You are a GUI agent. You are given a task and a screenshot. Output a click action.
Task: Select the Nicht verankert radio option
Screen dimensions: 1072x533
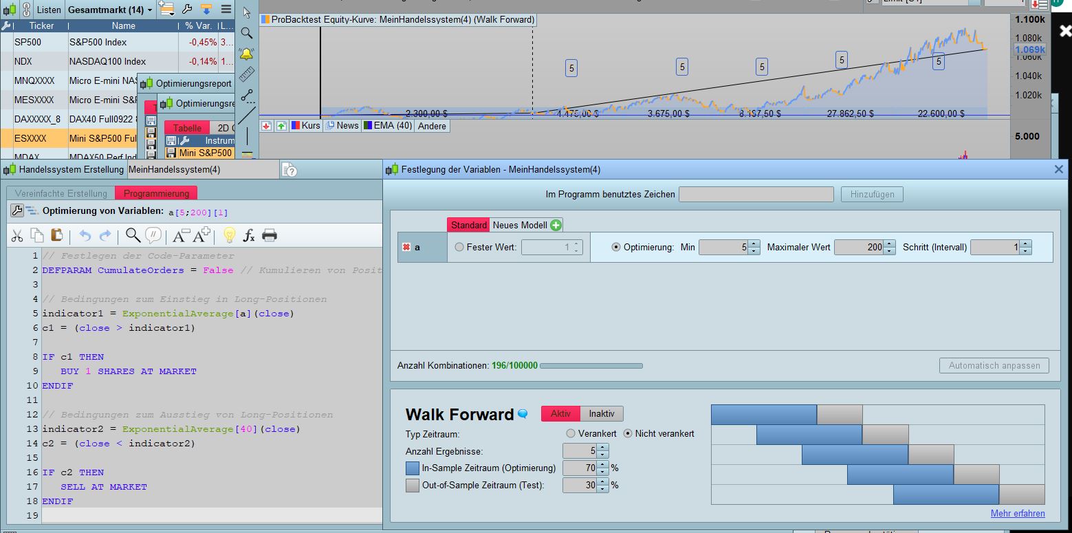[x=628, y=434]
